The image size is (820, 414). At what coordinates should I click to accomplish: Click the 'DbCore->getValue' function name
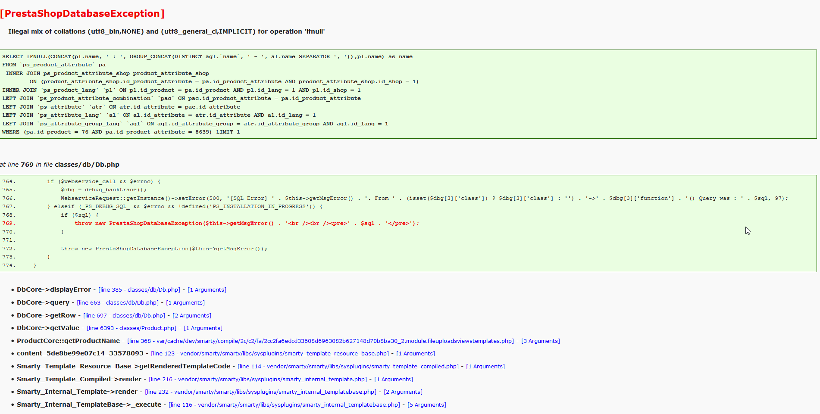[48, 328]
